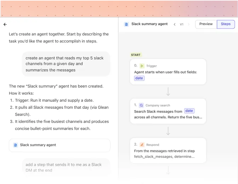Go to next version chevron
This screenshot has width=238, height=184.
click(x=189, y=24)
